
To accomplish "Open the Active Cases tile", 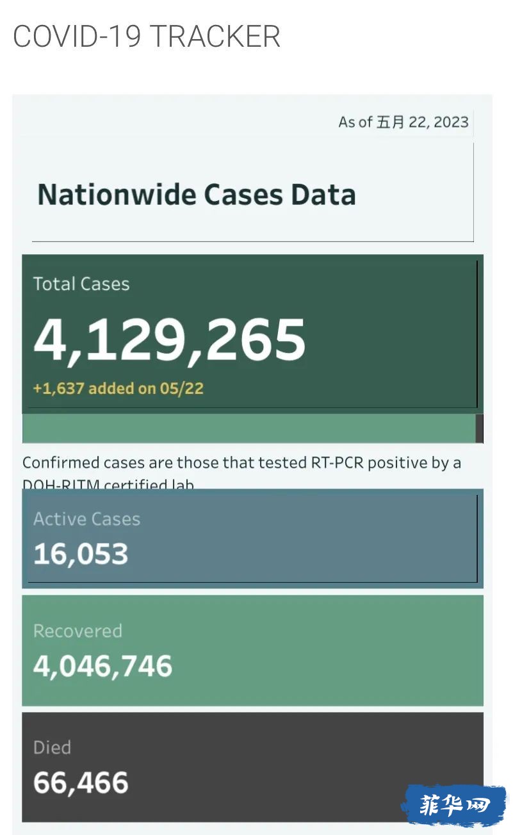I will (x=252, y=539).
